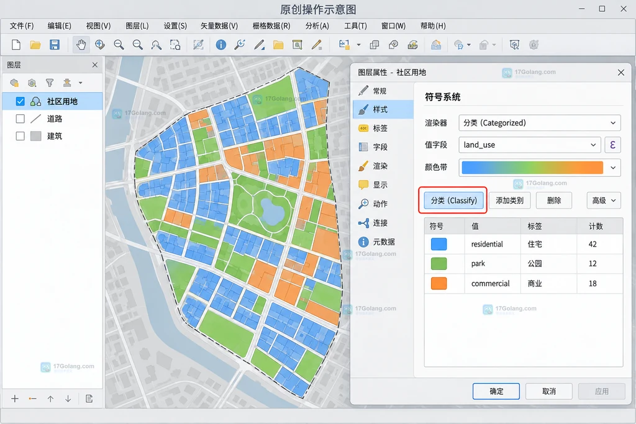This screenshot has height=424, width=636.
Task: Click the dashed selection zoom icon
Action: (175, 45)
